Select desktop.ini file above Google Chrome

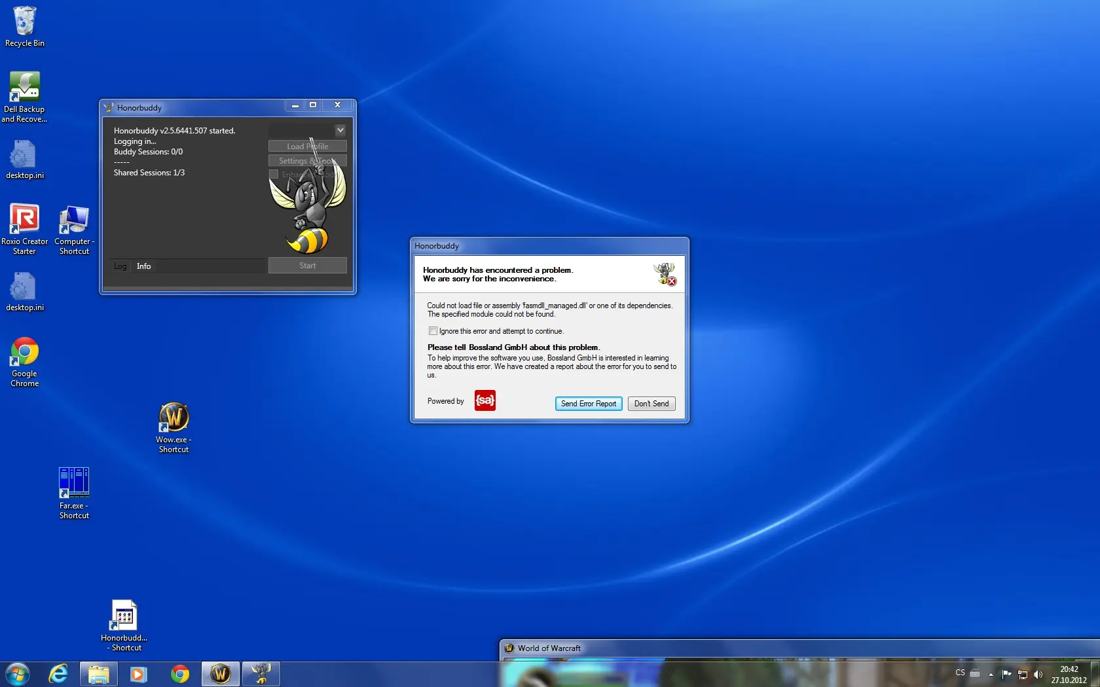(x=25, y=292)
